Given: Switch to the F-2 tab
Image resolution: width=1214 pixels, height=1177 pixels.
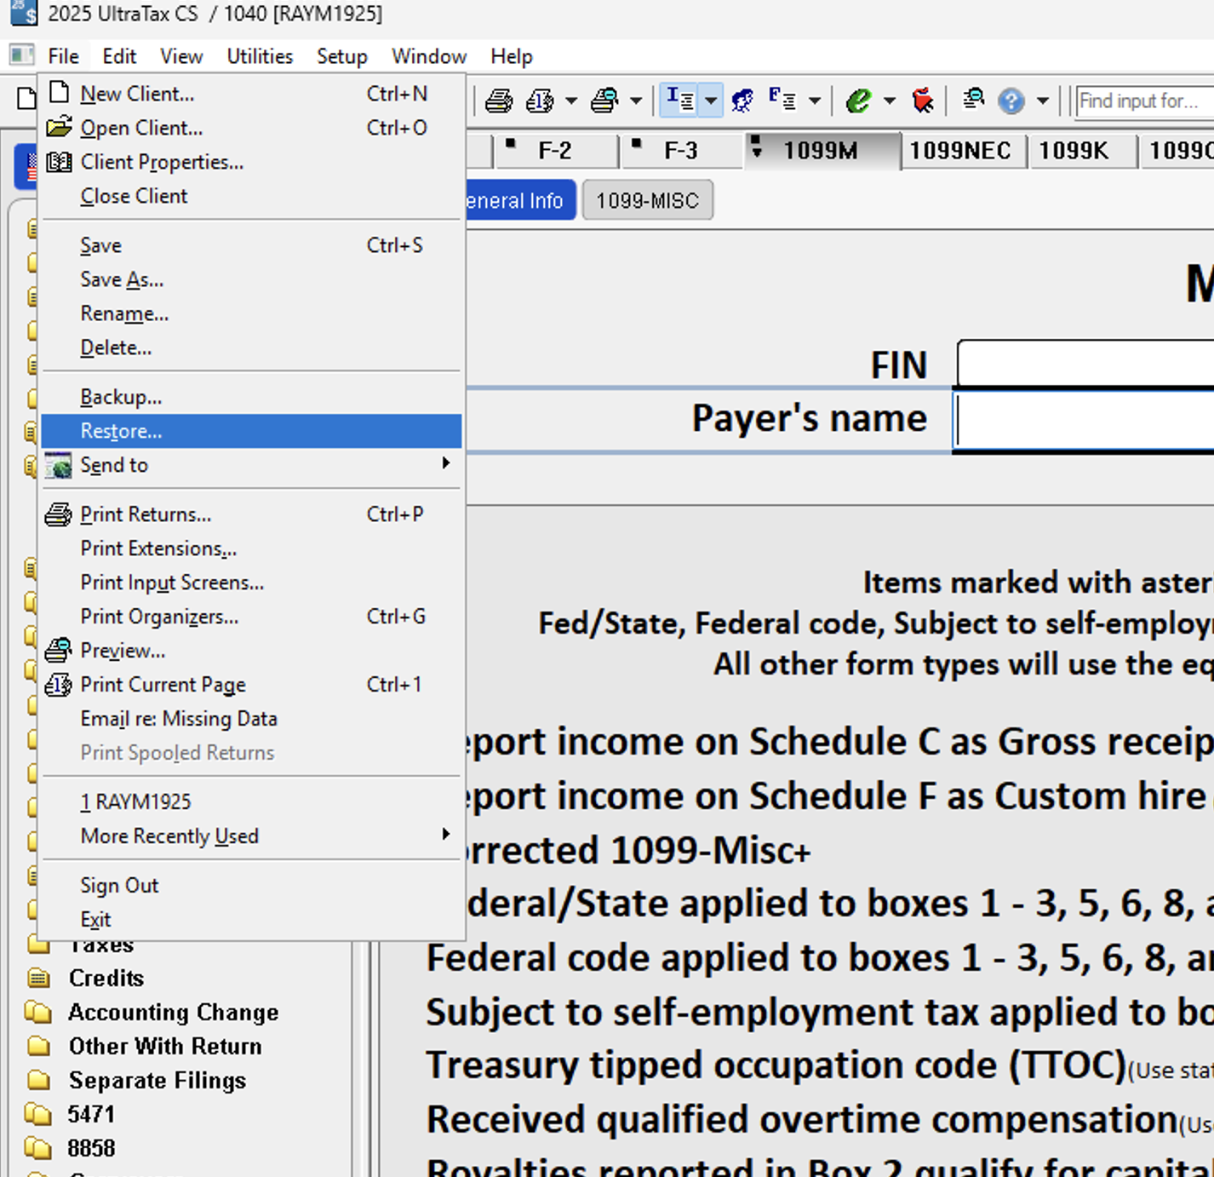Looking at the screenshot, I should coord(555,151).
